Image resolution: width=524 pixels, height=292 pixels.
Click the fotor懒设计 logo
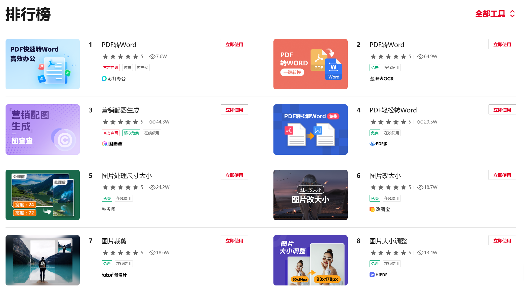[114, 275]
